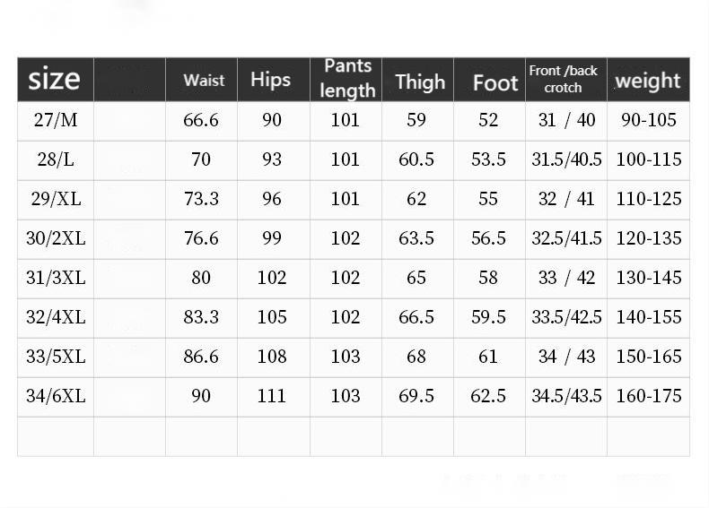Click the 29/XL size label
This screenshot has width=709, height=508.
[56, 199]
